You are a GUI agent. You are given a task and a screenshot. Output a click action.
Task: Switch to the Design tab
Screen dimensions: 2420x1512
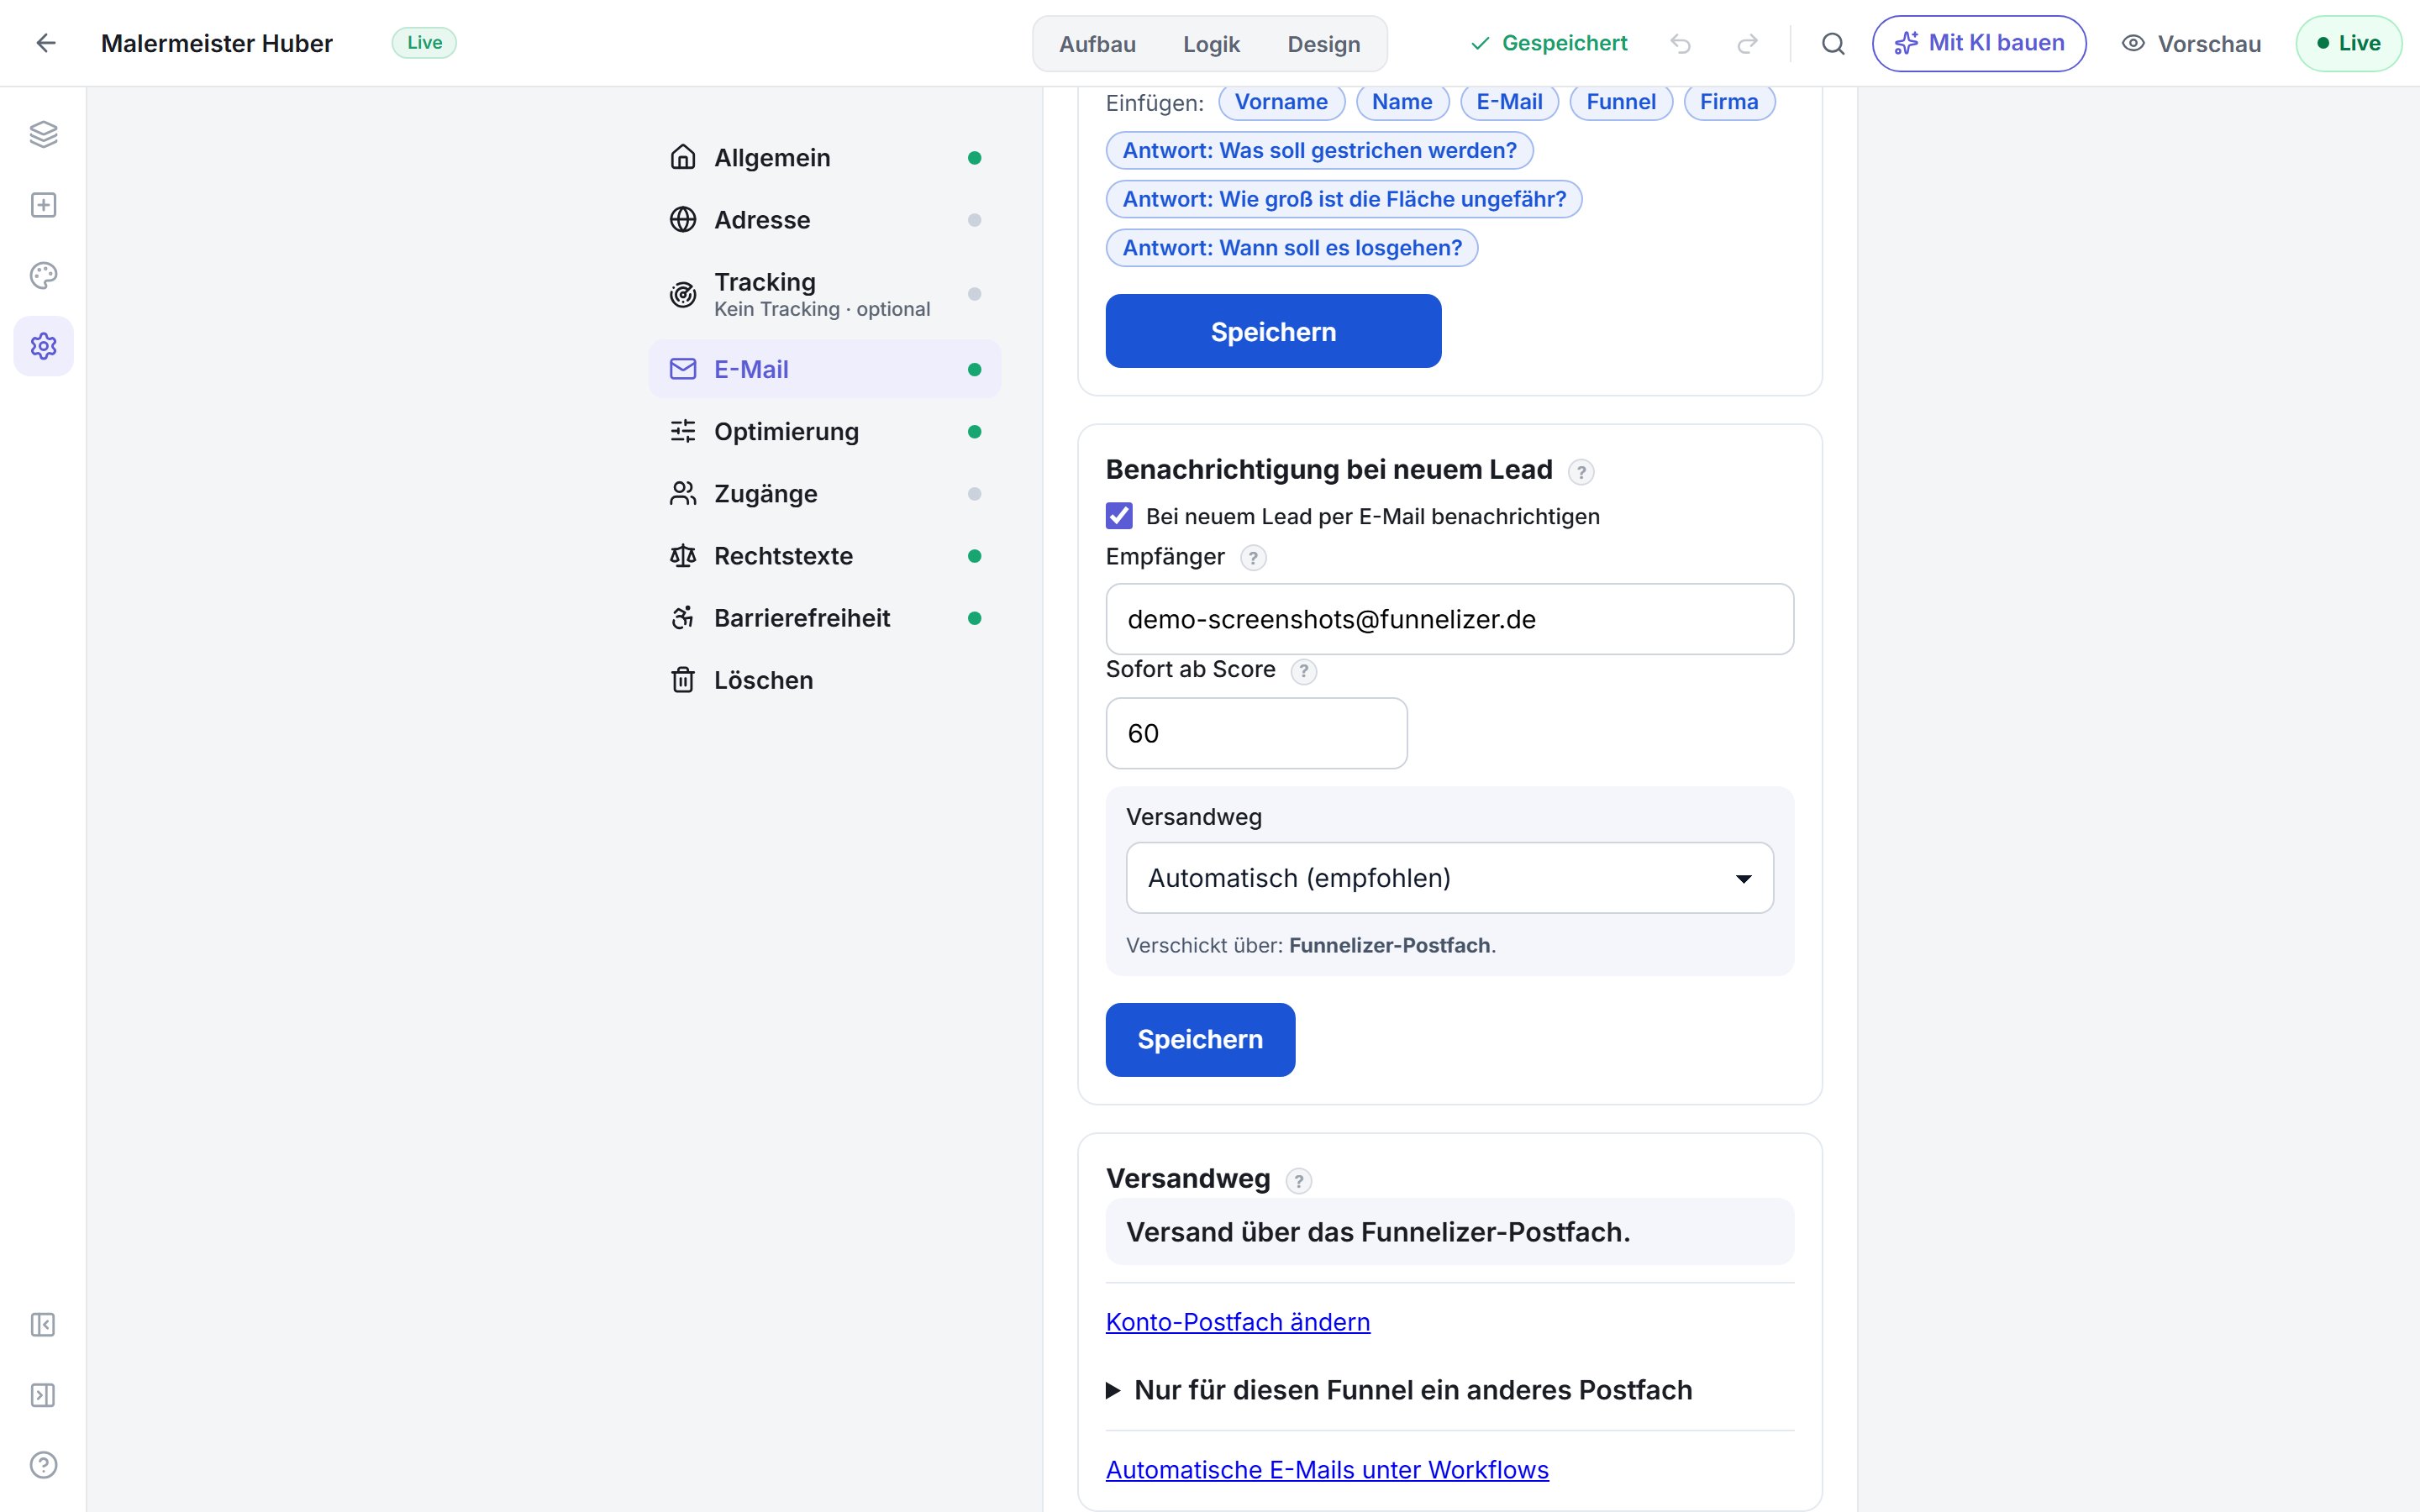pyautogui.click(x=1323, y=44)
